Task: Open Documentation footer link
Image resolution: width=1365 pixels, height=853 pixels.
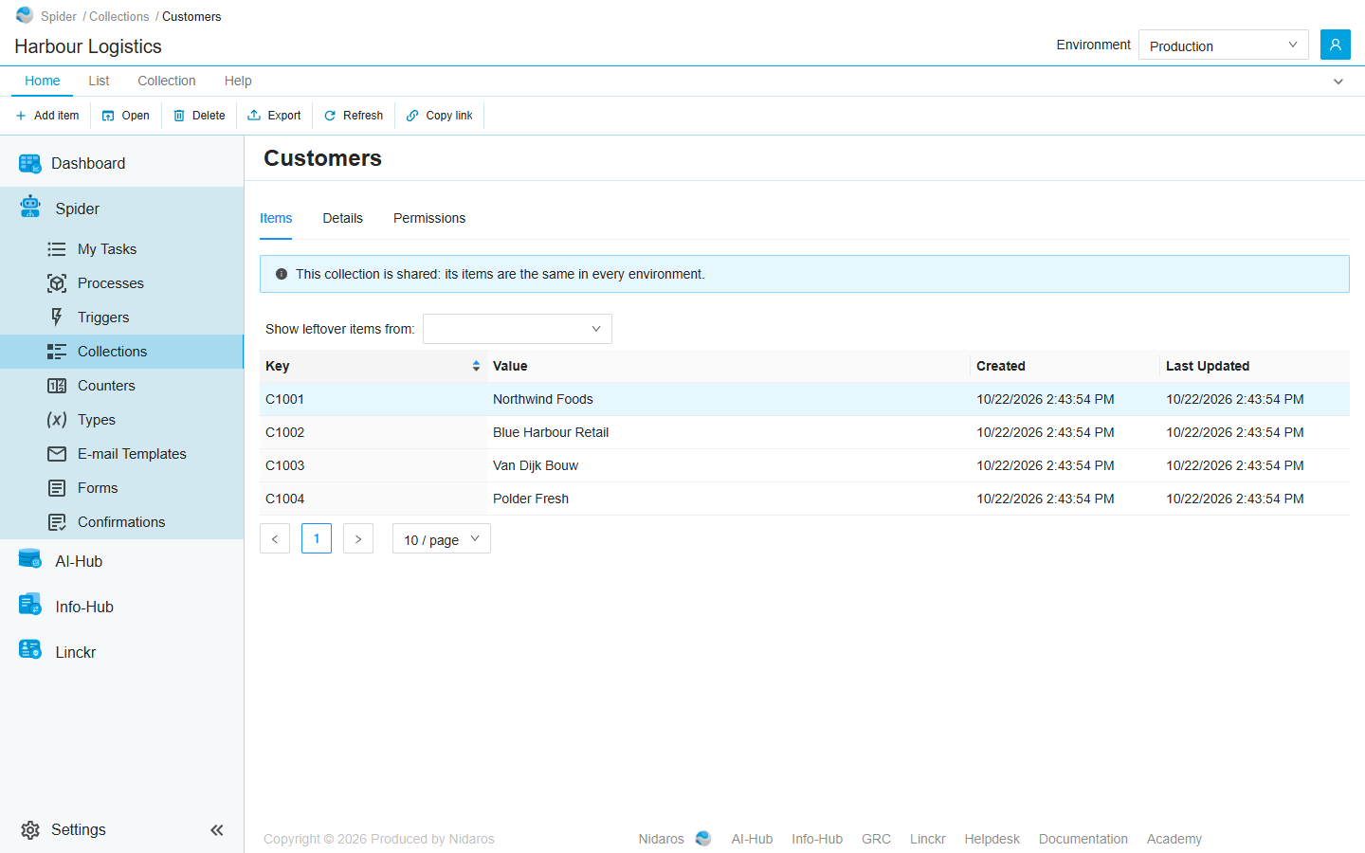Action: (1083, 839)
